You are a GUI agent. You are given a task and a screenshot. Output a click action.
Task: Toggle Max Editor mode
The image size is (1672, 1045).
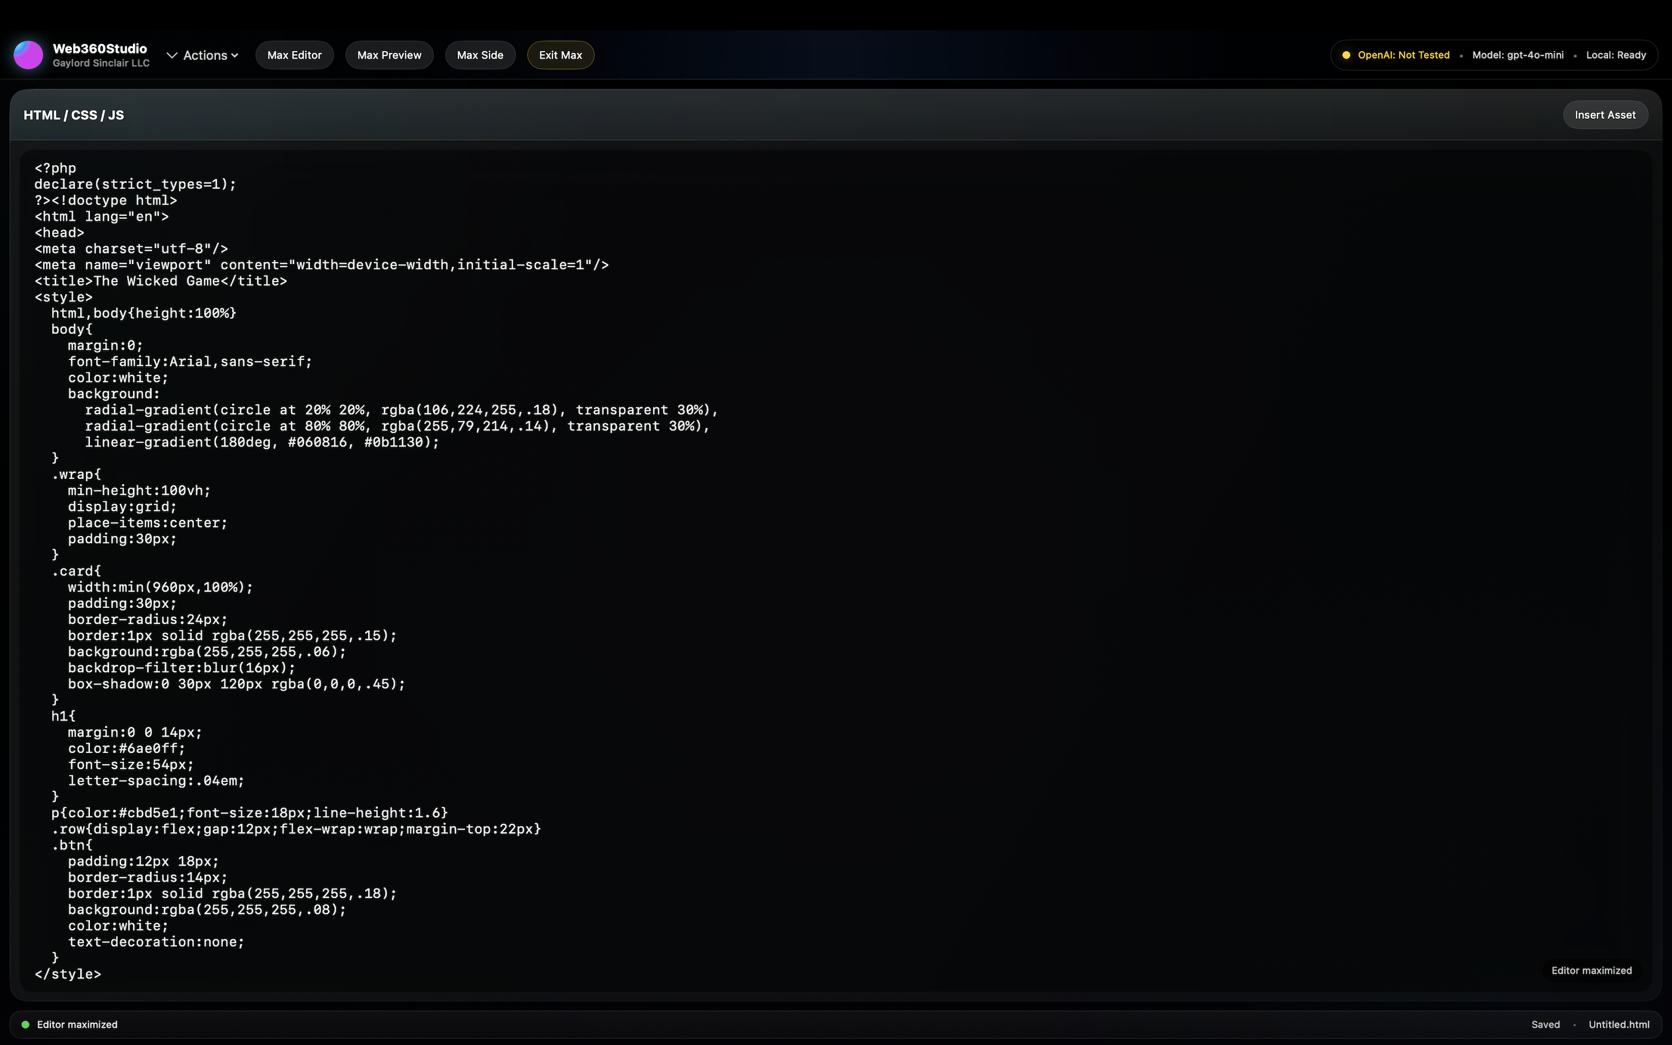tap(294, 55)
